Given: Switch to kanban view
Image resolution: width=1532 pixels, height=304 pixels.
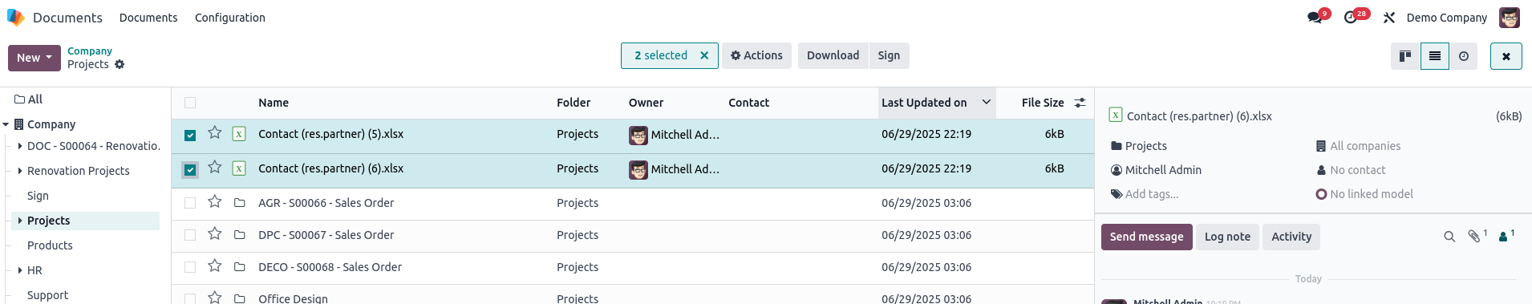Looking at the screenshot, I should [x=1405, y=56].
